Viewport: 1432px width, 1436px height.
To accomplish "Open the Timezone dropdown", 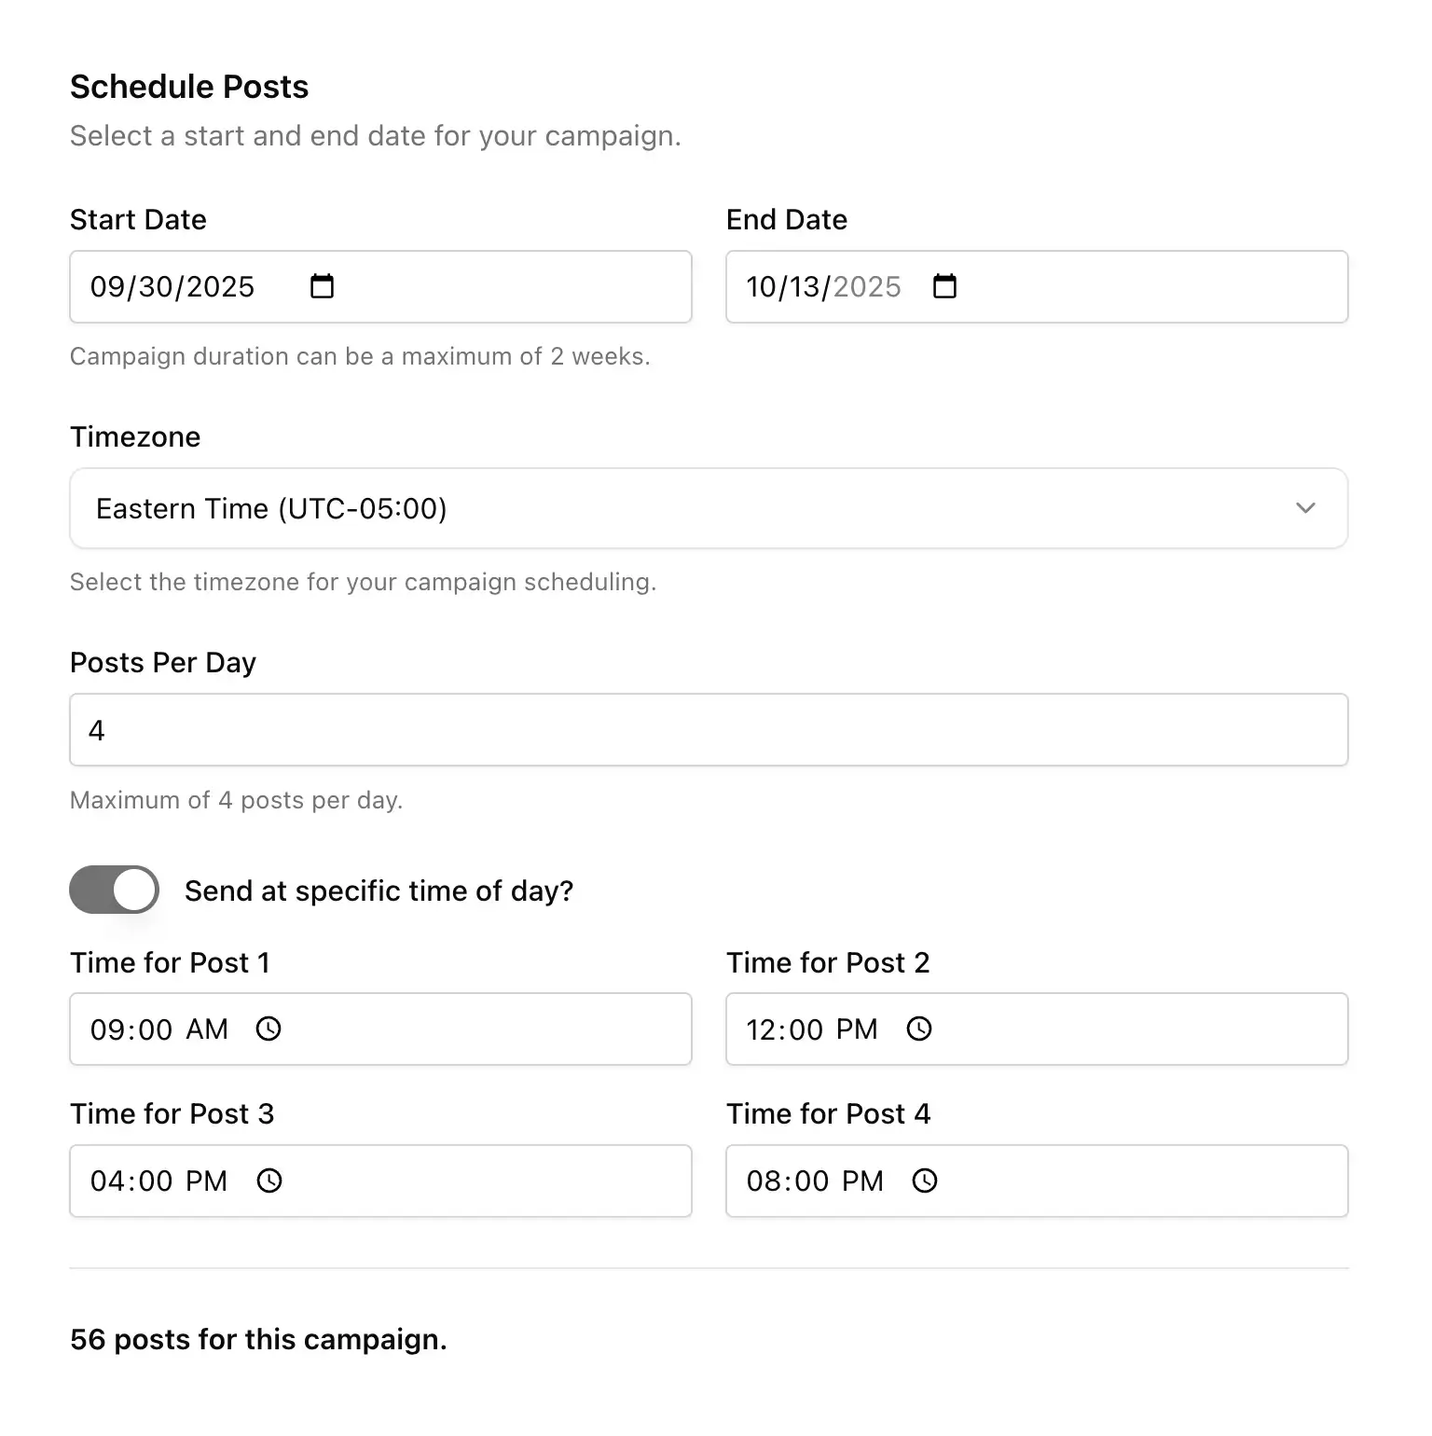I will tap(709, 508).
